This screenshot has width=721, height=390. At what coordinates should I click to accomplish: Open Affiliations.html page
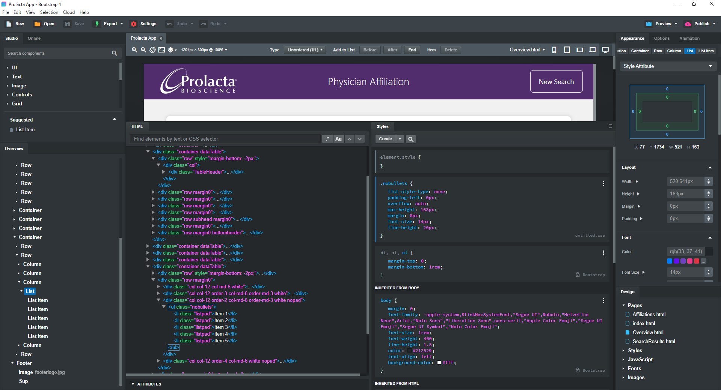point(649,315)
